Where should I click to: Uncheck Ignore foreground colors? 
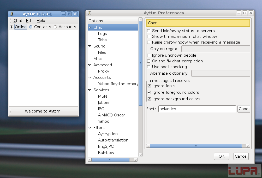149,92
